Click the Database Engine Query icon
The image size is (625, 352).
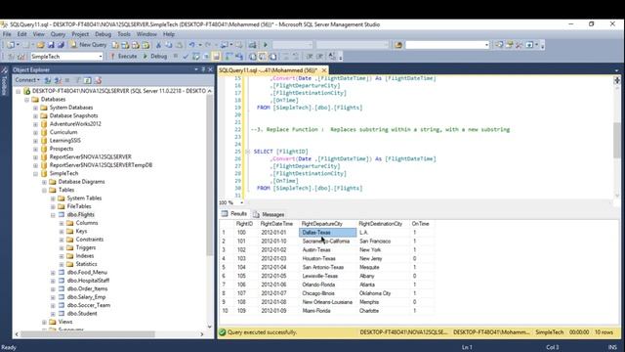pyautogui.click(x=115, y=45)
